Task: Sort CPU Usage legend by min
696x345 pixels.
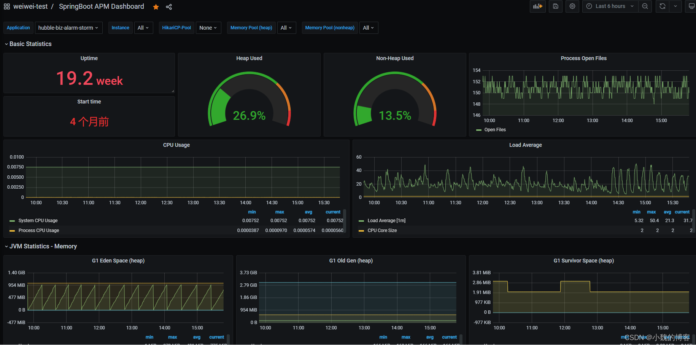Action: (x=252, y=212)
